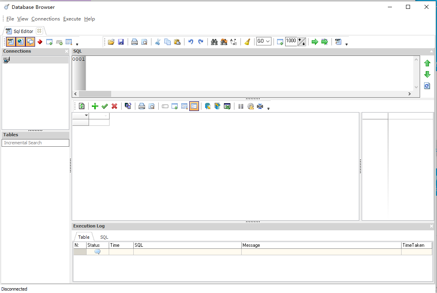Viewport: 437px width, 293px height.
Task: Sort by the Status column header
Action: point(97,245)
